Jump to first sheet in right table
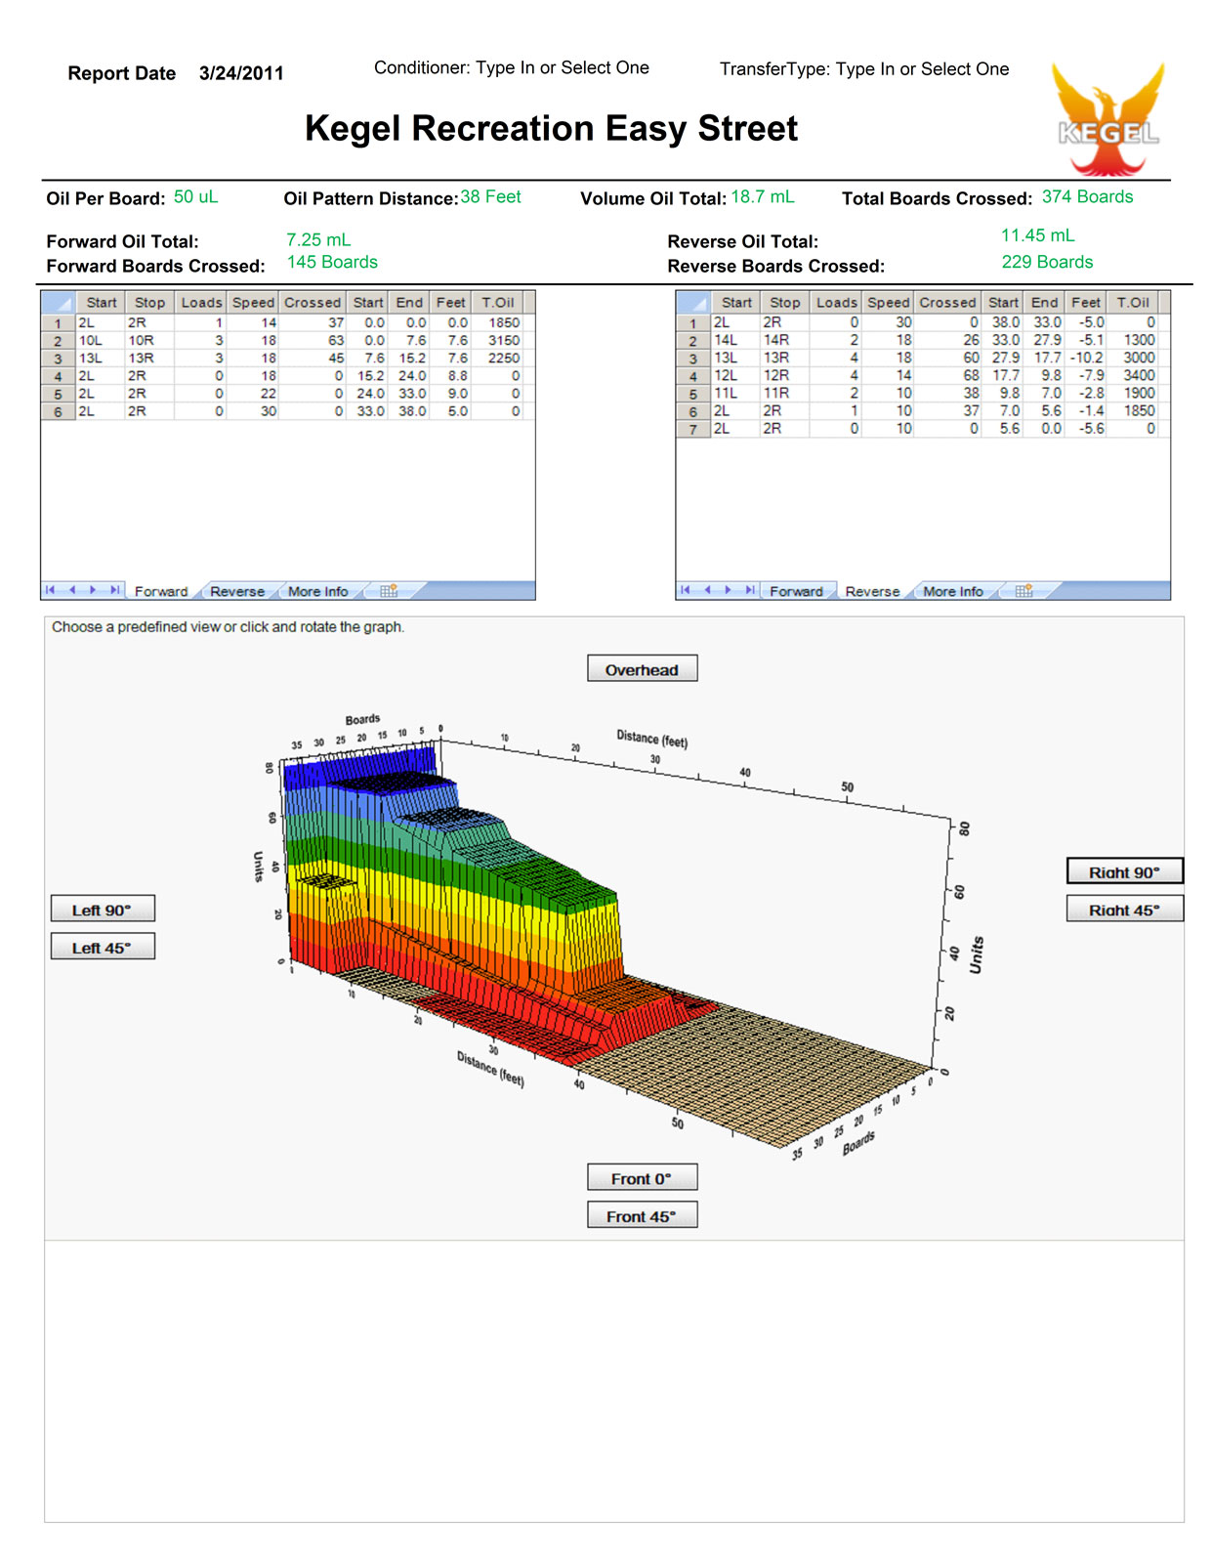 coord(686,590)
